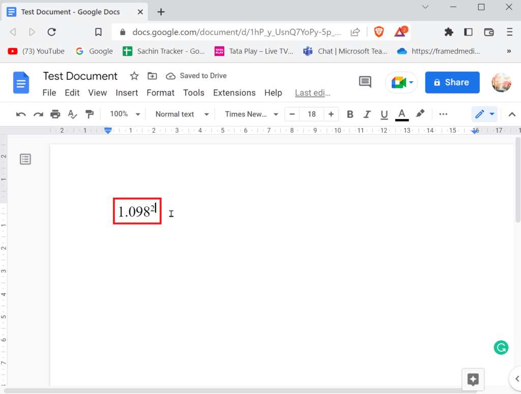Star the Test Document
Viewport: 521px width, 394px height.
pos(134,76)
